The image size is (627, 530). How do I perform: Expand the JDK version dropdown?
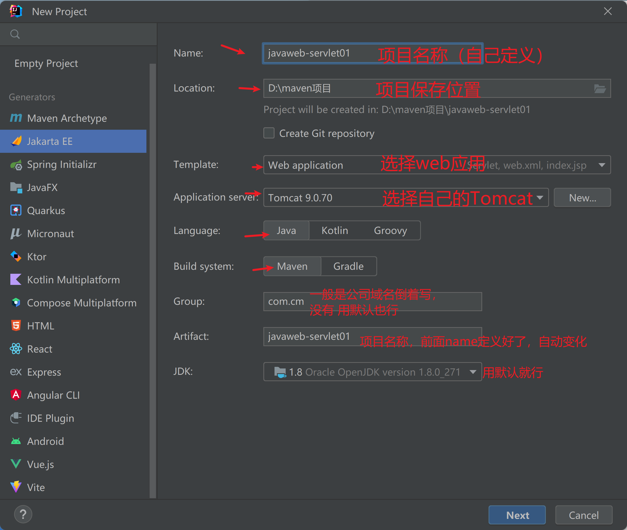point(473,372)
